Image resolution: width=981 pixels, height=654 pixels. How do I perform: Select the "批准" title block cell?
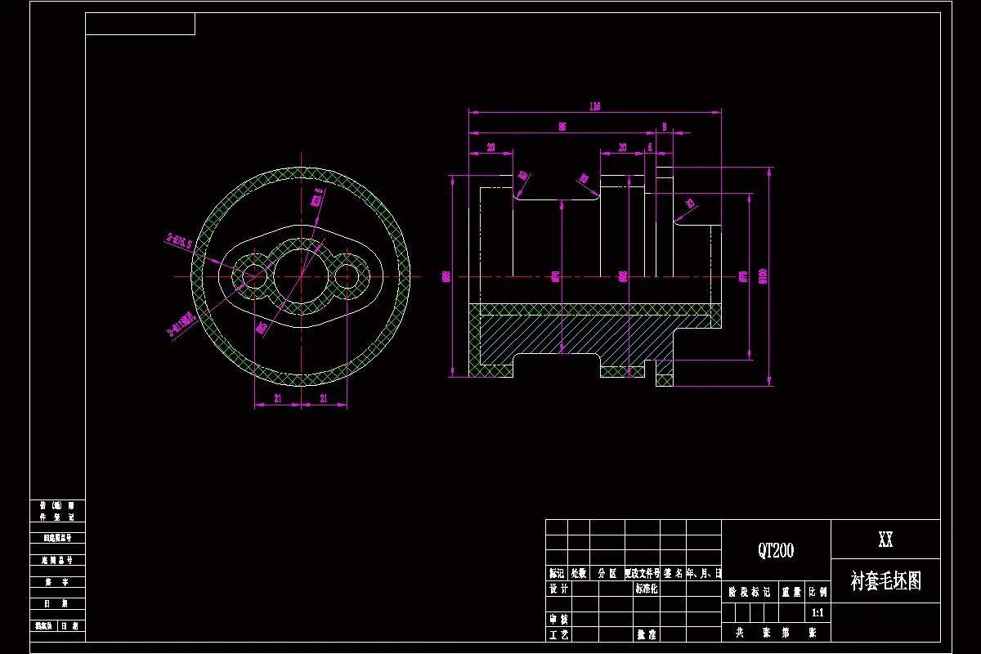(647, 634)
